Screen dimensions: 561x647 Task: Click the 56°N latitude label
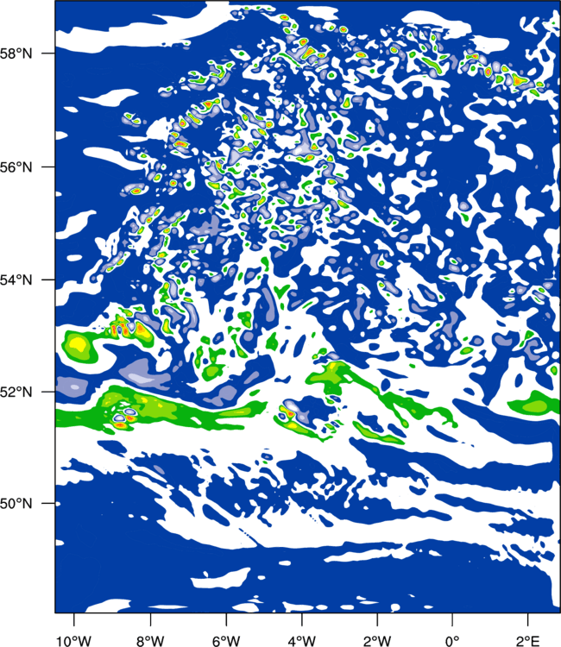point(16,167)
